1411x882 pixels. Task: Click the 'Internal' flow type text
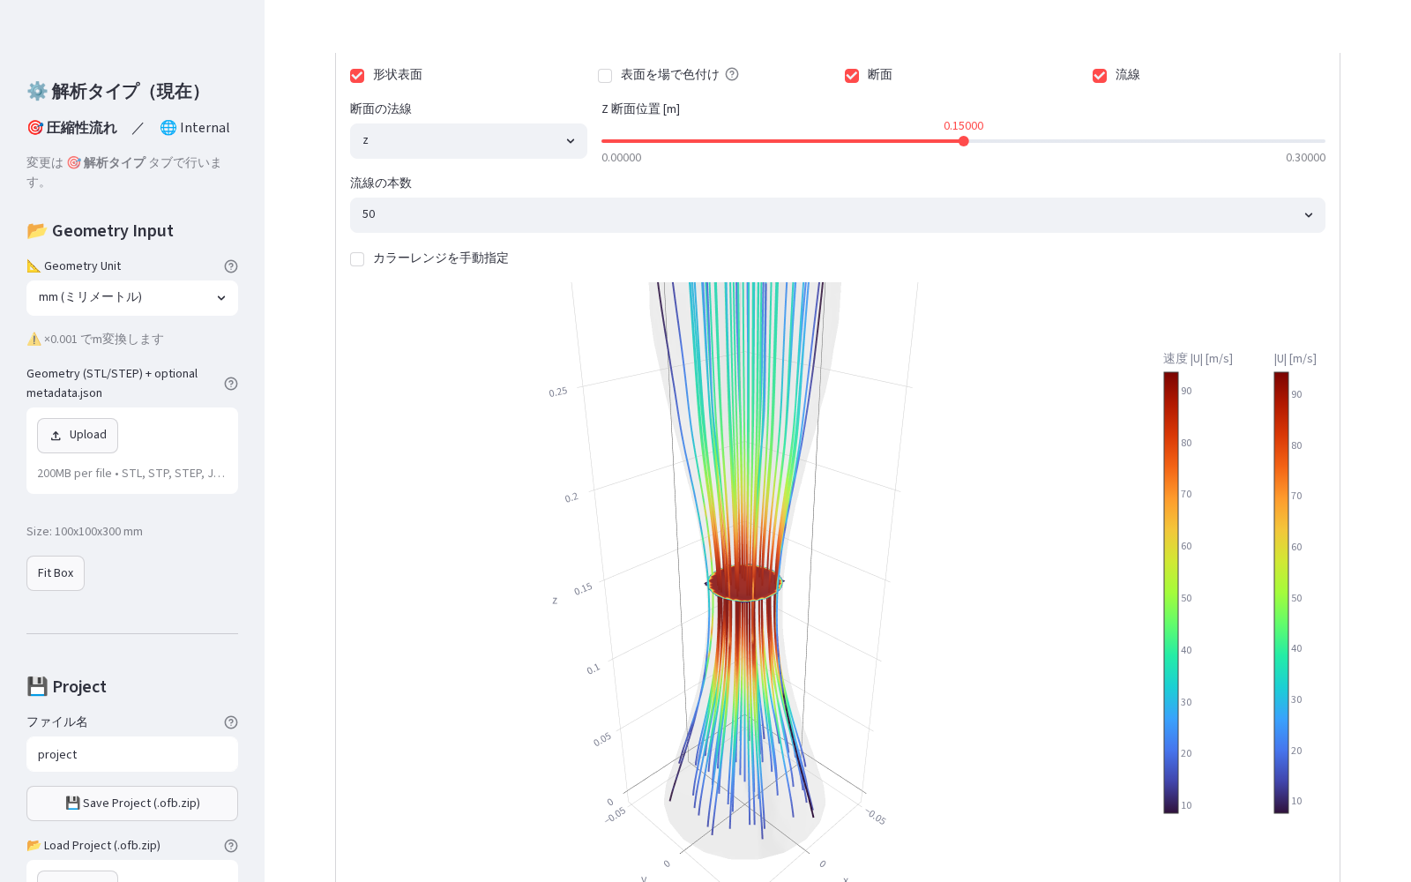coord(205,128)
